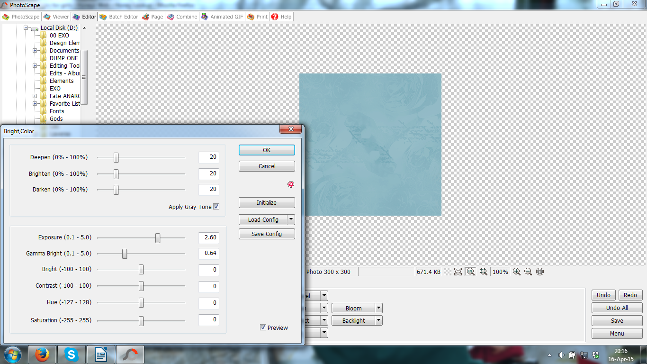Open the Viewer module from the toolbar

(56, 17)
